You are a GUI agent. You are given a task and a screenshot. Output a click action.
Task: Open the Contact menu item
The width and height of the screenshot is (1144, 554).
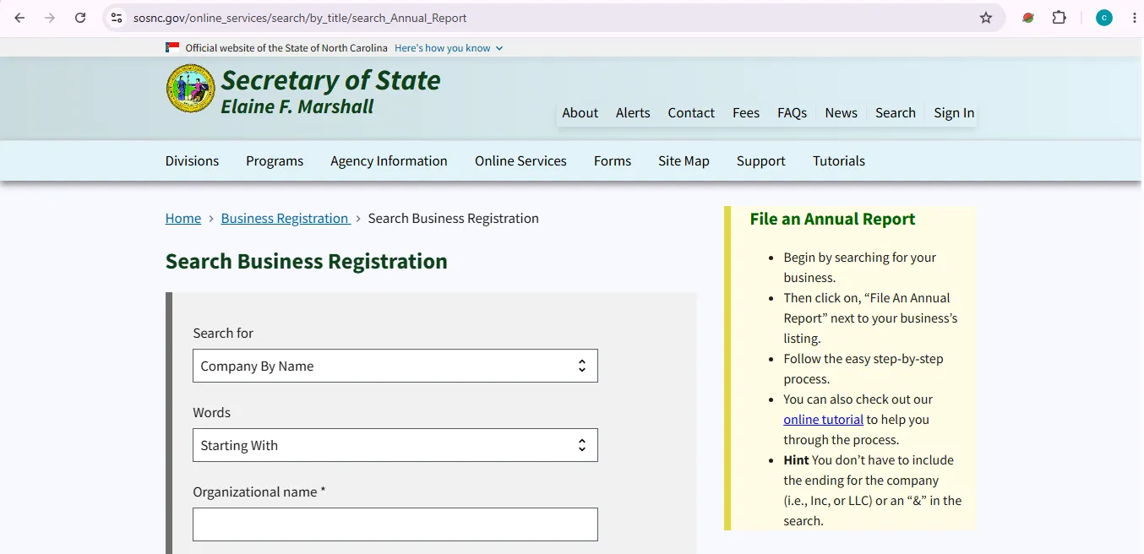(x=691, y=112)
